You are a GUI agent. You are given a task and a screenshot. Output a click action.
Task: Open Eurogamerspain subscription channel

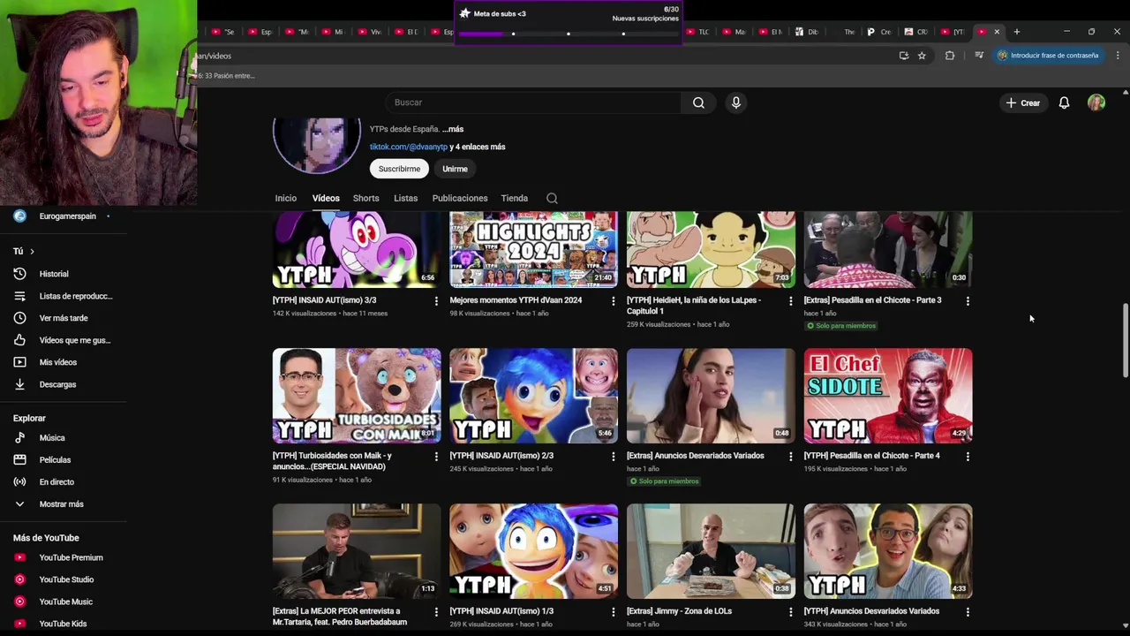point(67,216)
